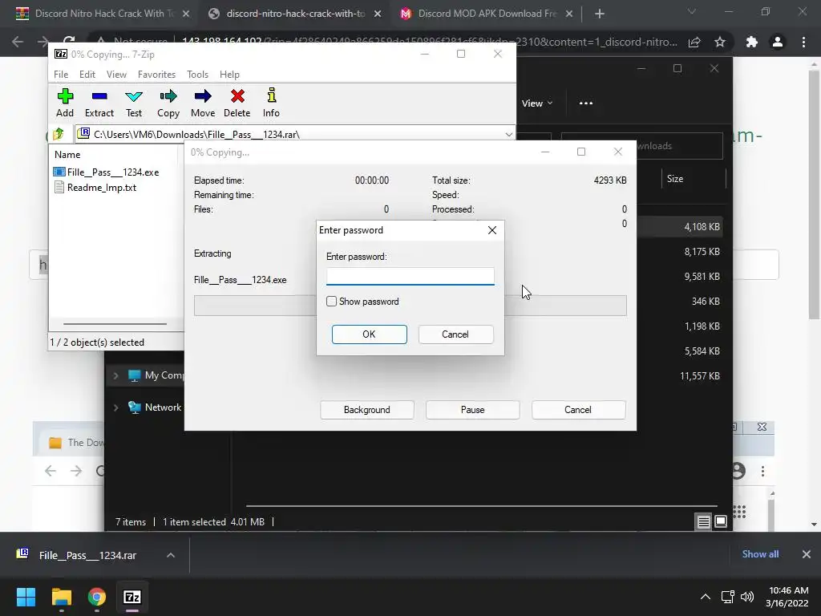Click the Fille__Pass___1234.rar download item

(87, 555)
